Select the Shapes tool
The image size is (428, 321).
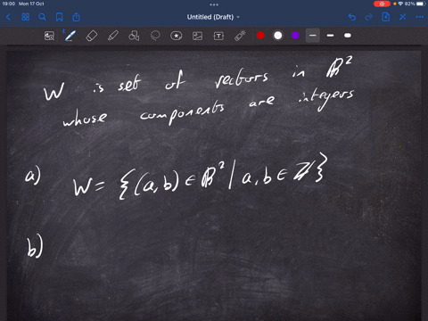click(134, 36)
